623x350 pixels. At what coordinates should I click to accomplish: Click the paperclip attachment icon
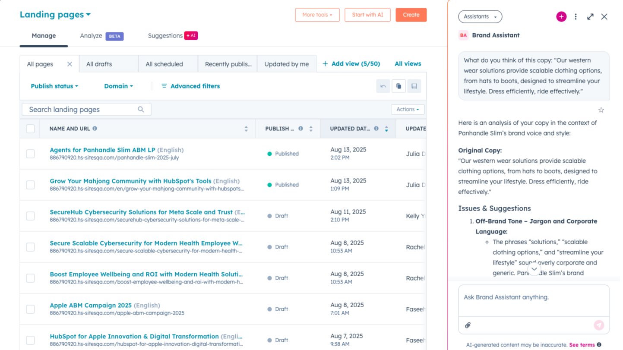click(x=468, y=325)
